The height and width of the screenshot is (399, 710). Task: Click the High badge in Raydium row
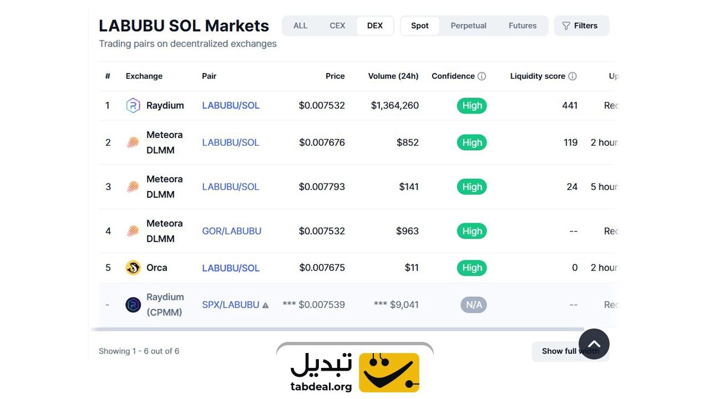472,105
